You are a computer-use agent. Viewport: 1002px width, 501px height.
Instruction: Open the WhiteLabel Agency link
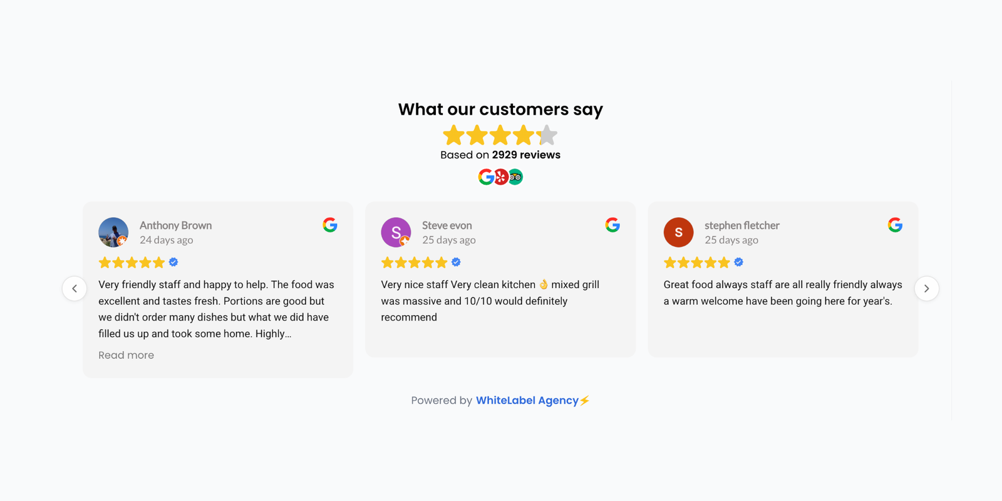point(527,400)
